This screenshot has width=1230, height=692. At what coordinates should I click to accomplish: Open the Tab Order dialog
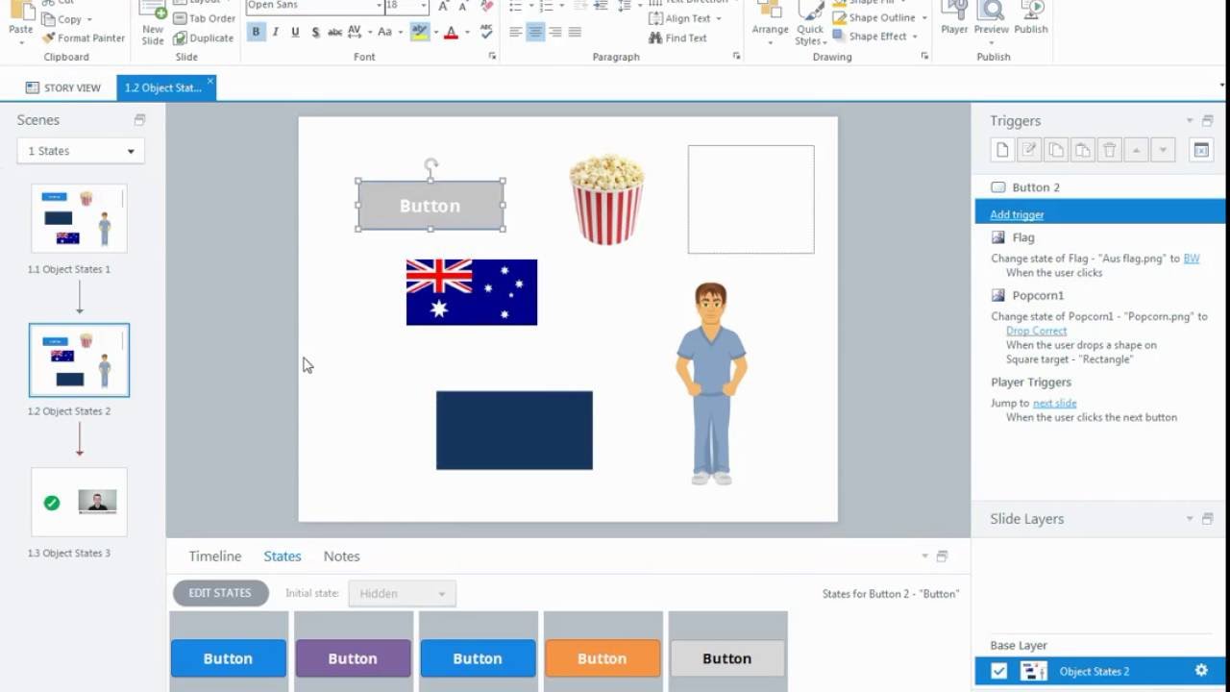(205, 18)
